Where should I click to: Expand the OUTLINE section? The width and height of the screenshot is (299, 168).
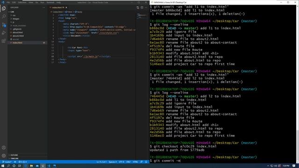point(14,155)
